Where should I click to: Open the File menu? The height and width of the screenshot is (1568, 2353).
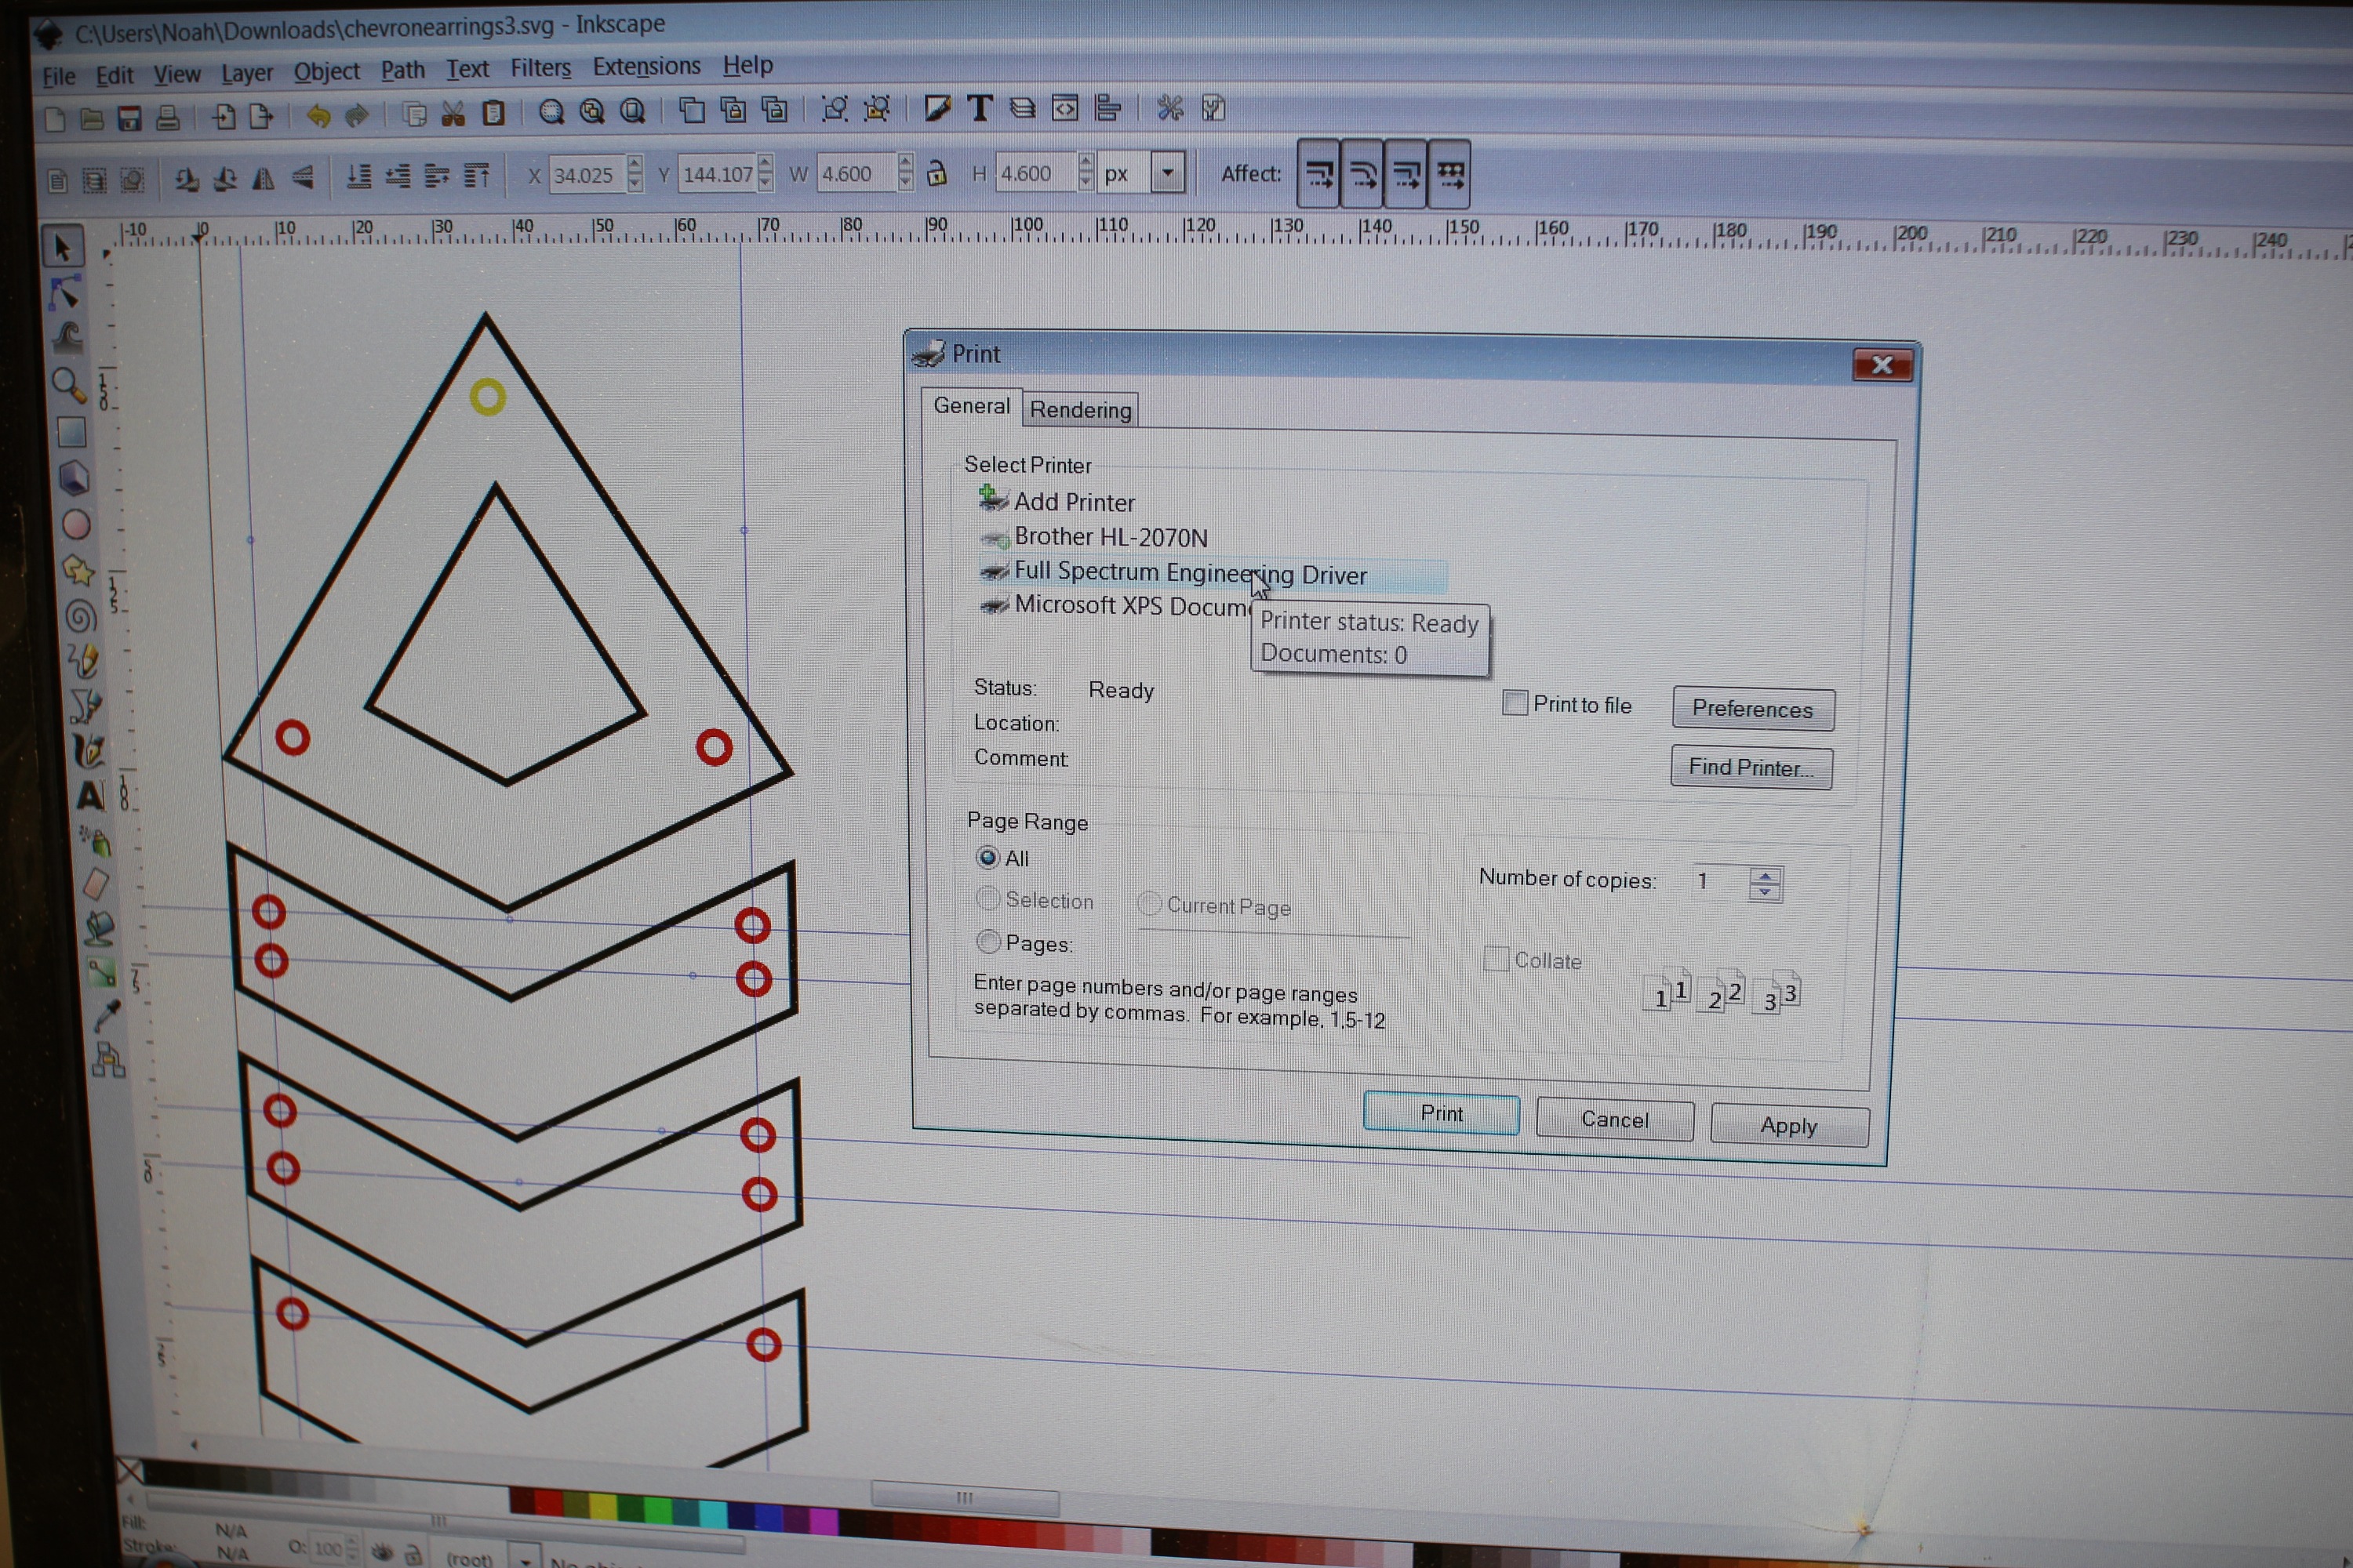58,77
